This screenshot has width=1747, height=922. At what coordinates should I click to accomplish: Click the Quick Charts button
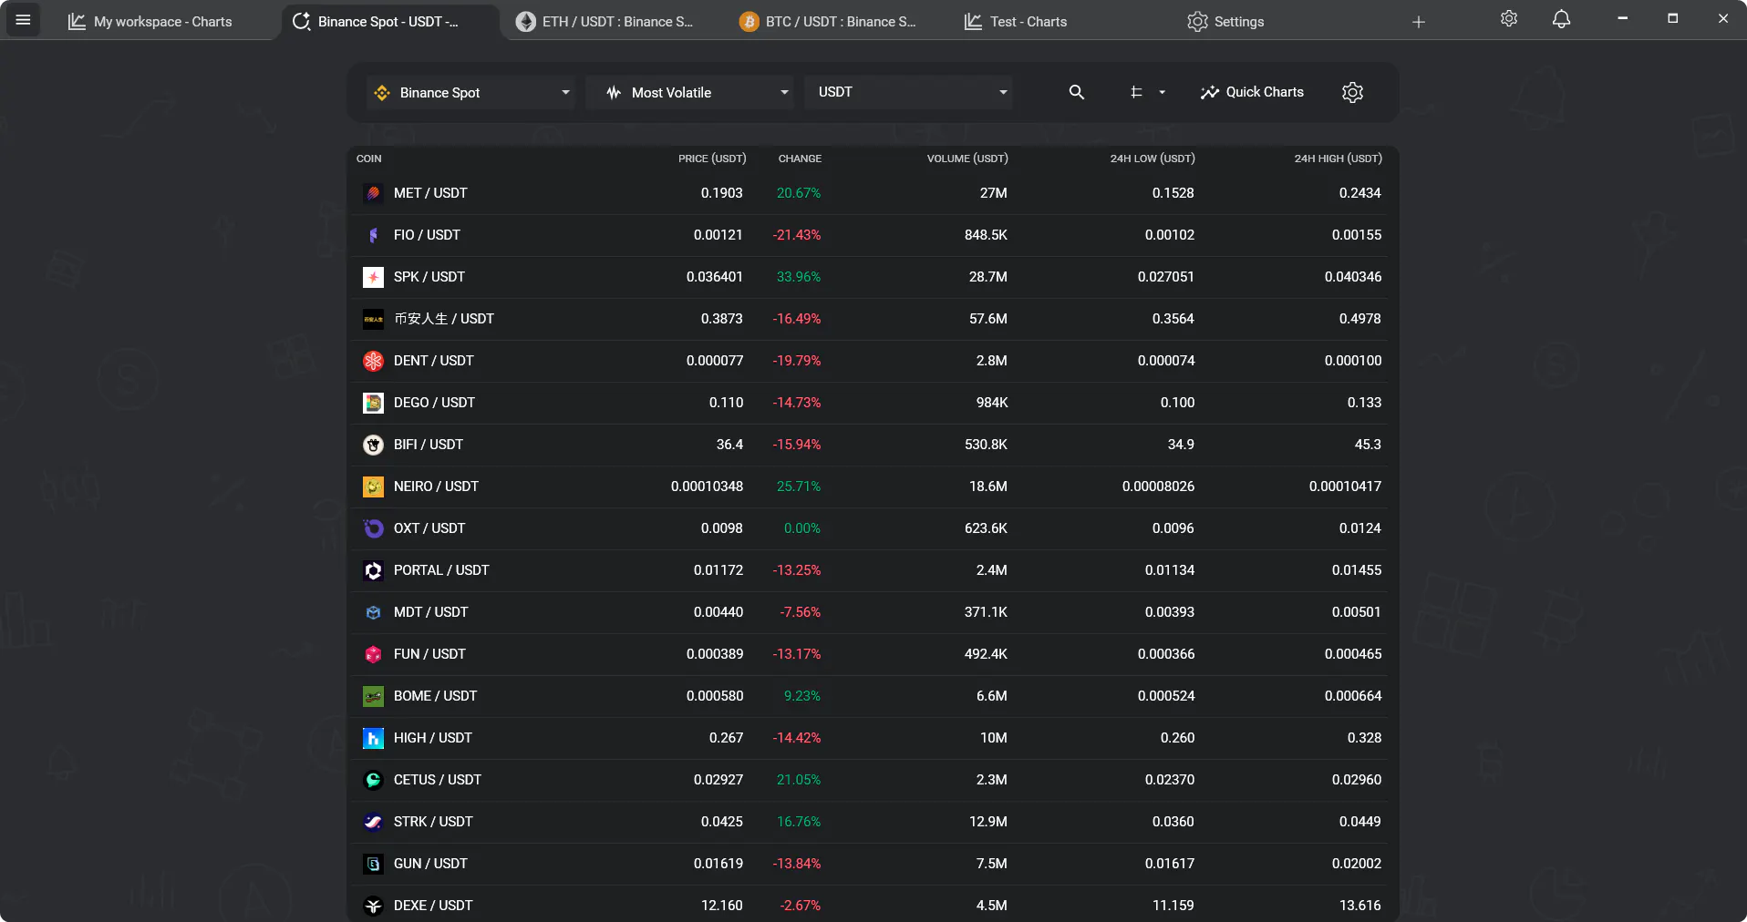click(1252, 92)
